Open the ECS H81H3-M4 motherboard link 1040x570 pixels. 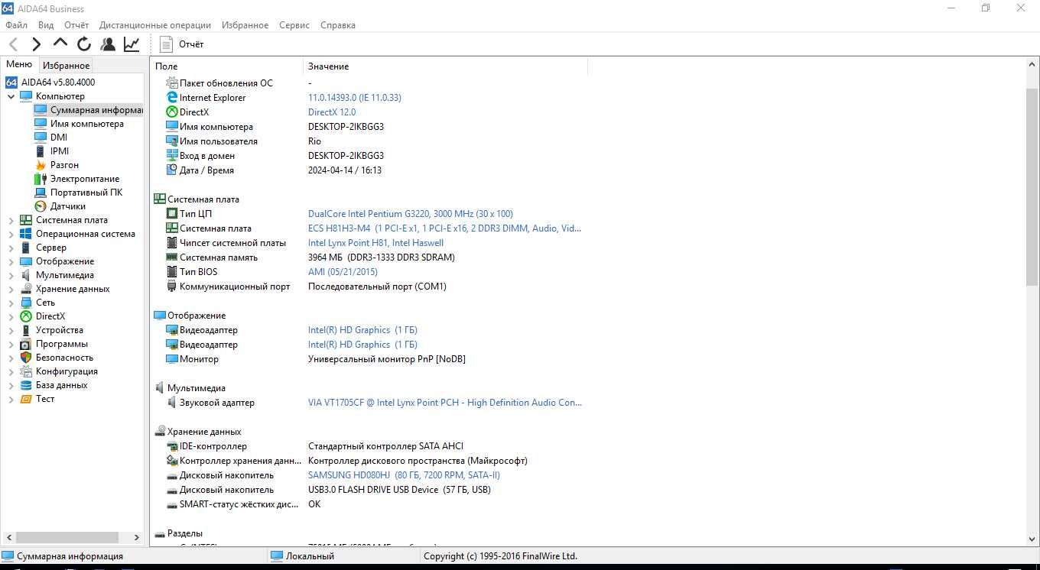[444, 228]
